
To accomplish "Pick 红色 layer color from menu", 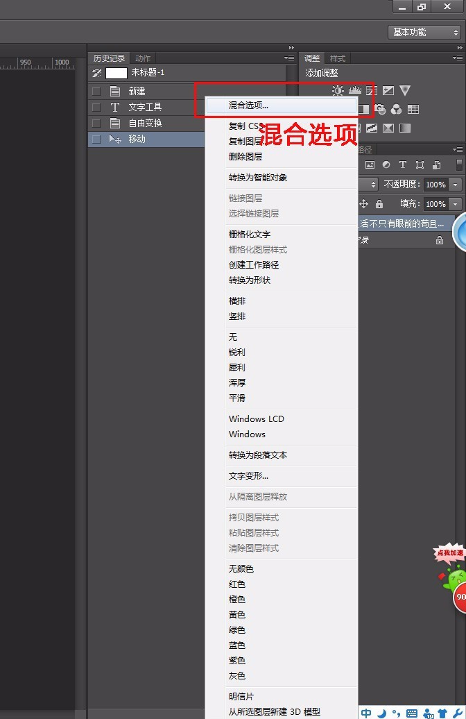I will (237, 584).
